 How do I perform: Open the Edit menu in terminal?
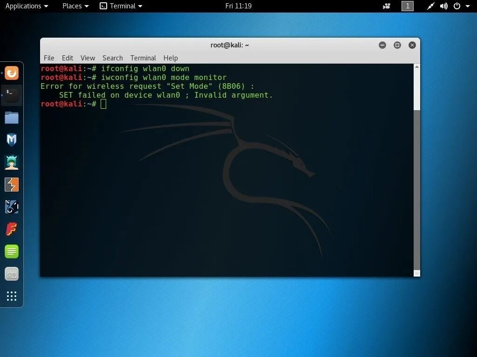[68, 58]
